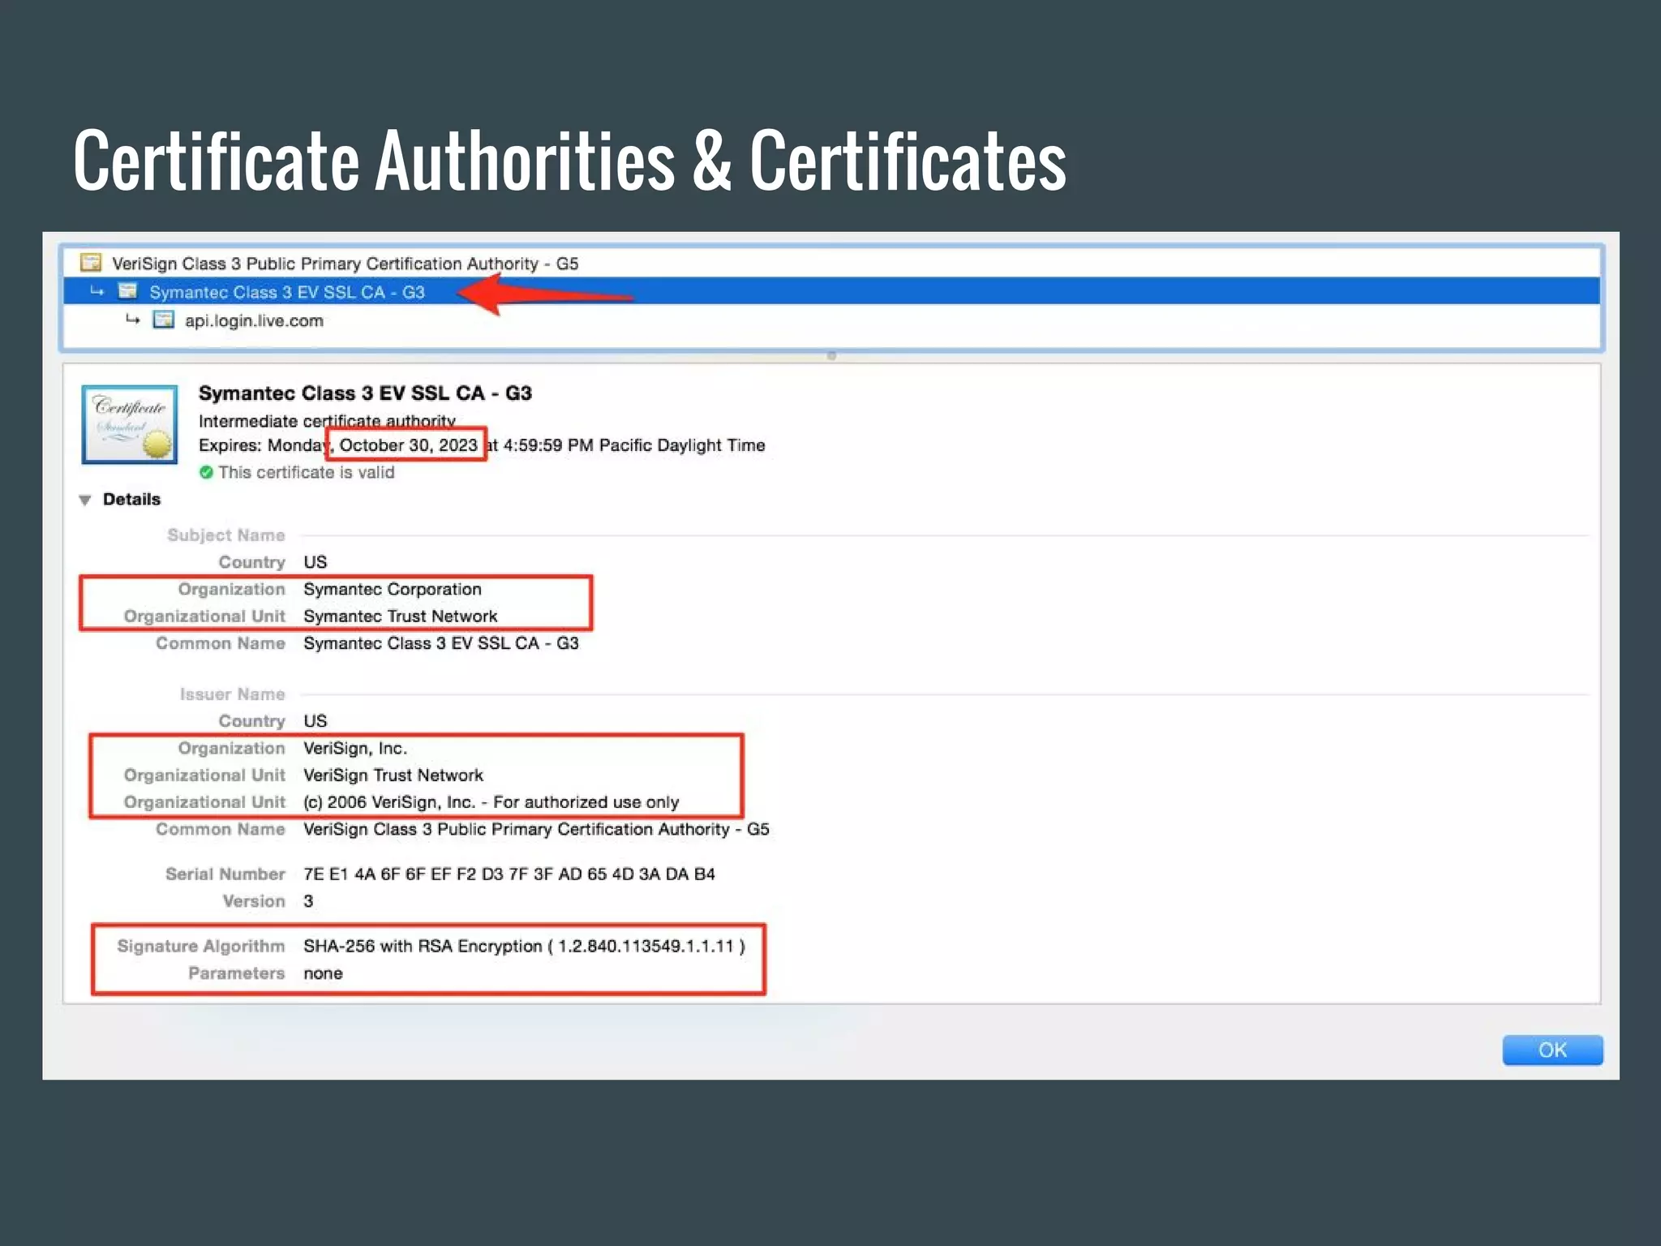This screenshot has width=1661, height=1246.
Task: Collapse the Details disclosure triangle
Action: click(x=84, y=500)
